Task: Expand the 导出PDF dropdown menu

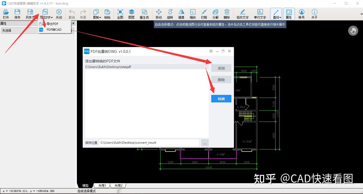Action: tap(46, 14)
